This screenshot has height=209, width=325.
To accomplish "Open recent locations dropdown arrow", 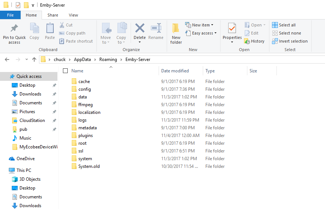I will pyautogui.click(x=27, y=60).
